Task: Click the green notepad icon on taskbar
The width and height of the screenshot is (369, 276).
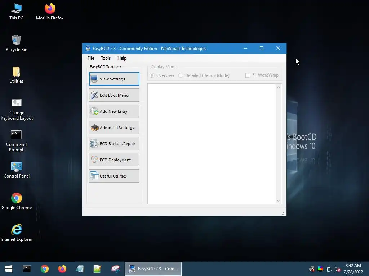Action: [x=97, y=269]
